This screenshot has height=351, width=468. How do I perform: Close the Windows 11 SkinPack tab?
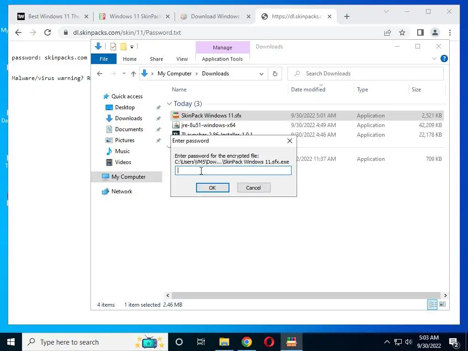pos(168,16)
